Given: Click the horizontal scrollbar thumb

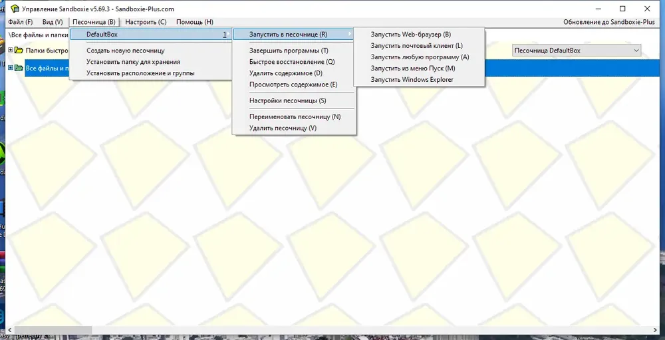Looking at the screenshot, I should [x=53, y=330].
